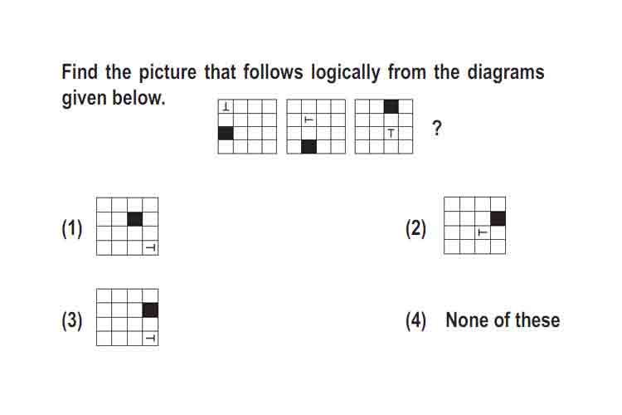Select answer option (3) grid
This screenshot has height=415, width=622.
tap(128, 317)
